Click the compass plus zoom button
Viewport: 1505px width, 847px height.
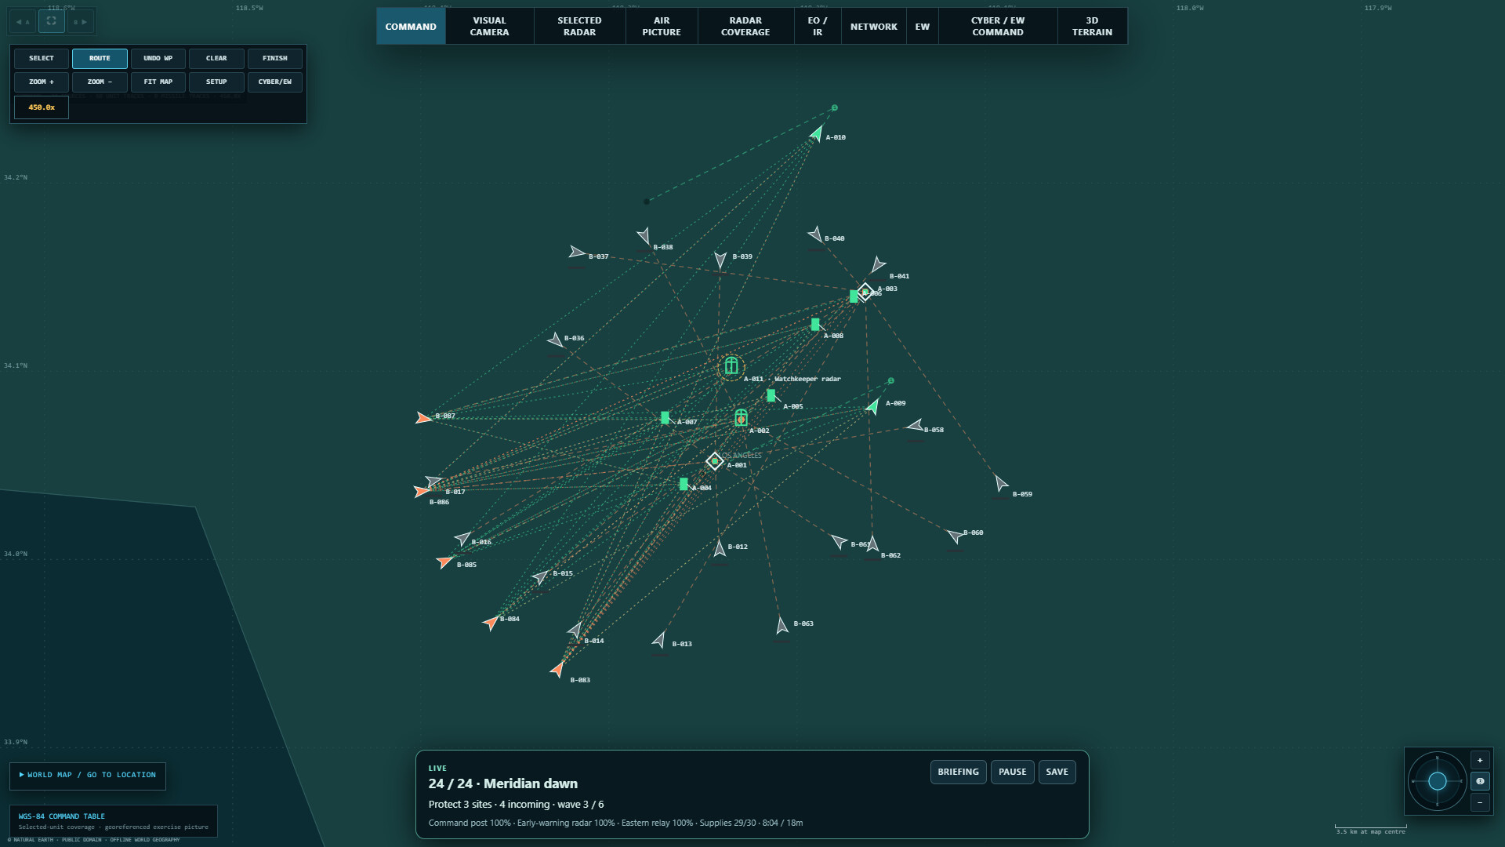1480,761
